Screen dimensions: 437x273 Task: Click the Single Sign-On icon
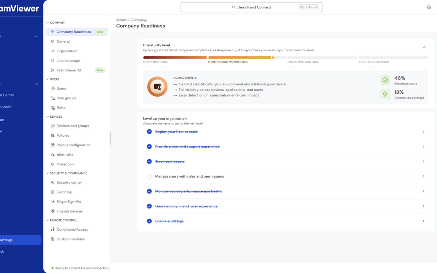53,202
